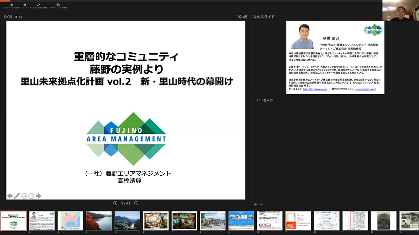Select slide 4 autumn lake thumbnail
This screenshot has width=419, height=235.
(99, 221)
